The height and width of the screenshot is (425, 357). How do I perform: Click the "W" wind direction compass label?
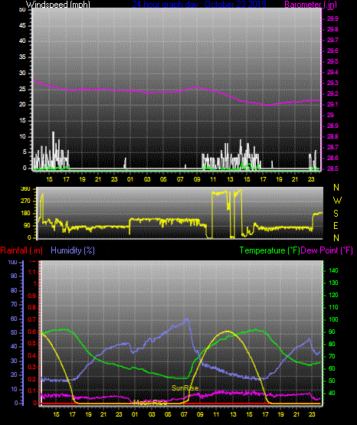click(337, 201)
